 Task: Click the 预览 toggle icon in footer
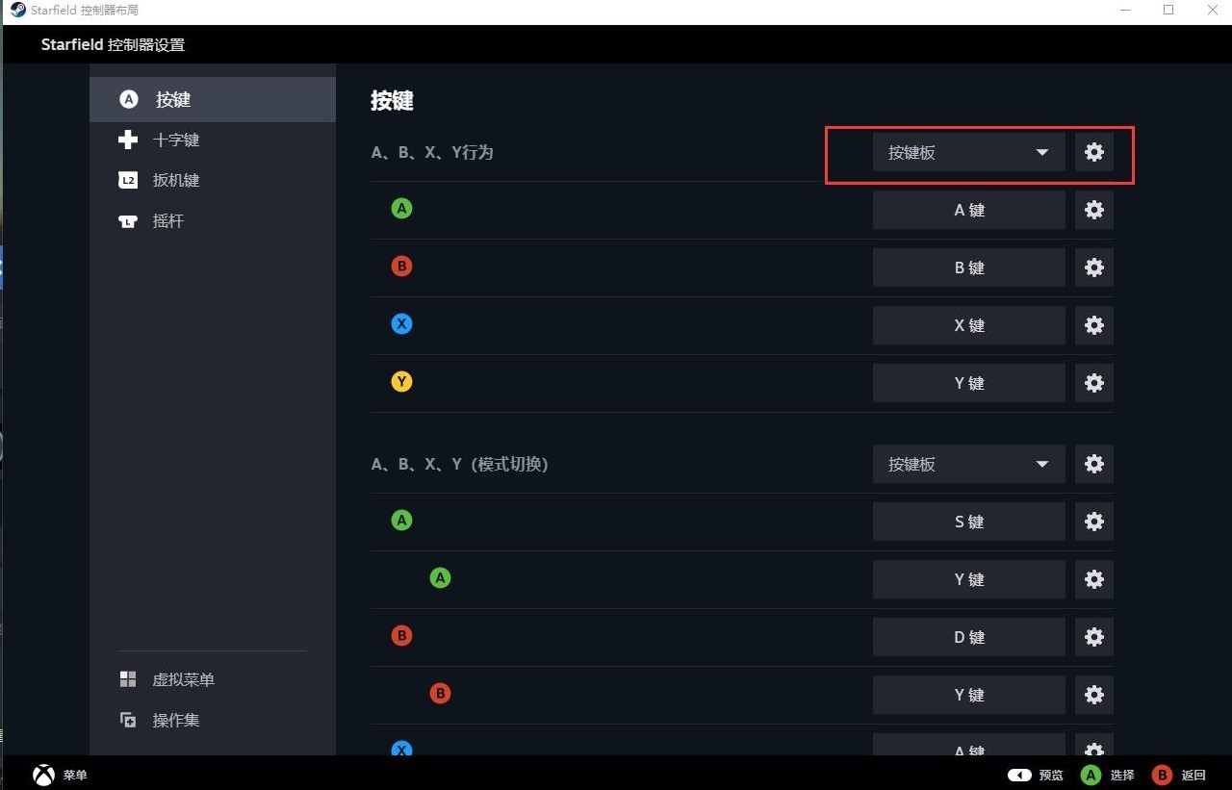(x=1019, y=775)
